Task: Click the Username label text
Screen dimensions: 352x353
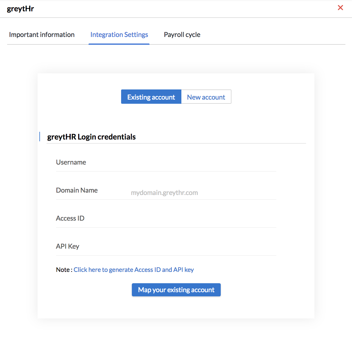Action: 71,162
